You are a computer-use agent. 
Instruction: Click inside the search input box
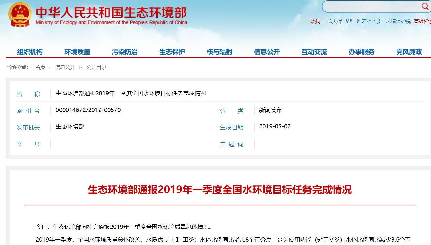tap(371, 6)
